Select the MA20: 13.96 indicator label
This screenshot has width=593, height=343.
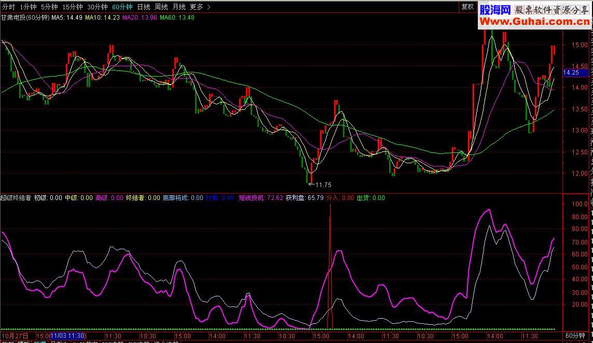[140, 18]
